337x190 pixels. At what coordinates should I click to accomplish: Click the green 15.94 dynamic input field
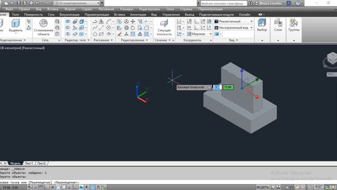pos(228,87)
